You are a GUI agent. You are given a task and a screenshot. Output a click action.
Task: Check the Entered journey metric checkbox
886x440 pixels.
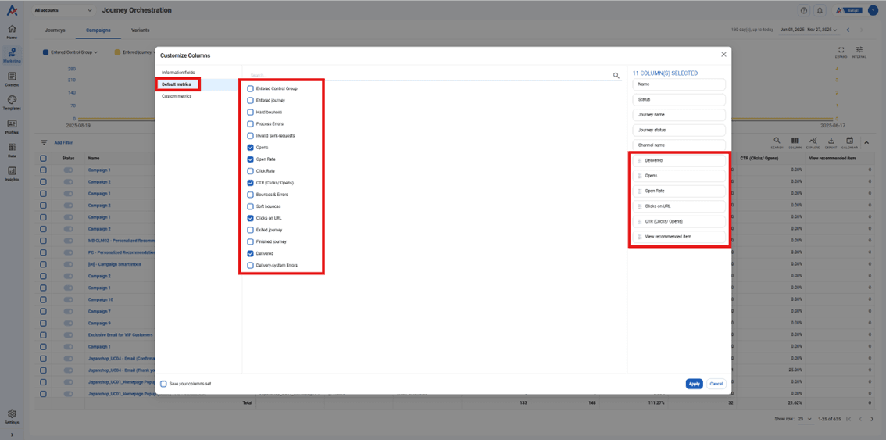[250, 101]
